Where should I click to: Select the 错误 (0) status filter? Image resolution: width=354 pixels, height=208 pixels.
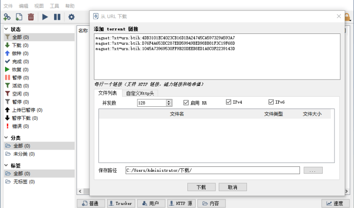[39, 126]
